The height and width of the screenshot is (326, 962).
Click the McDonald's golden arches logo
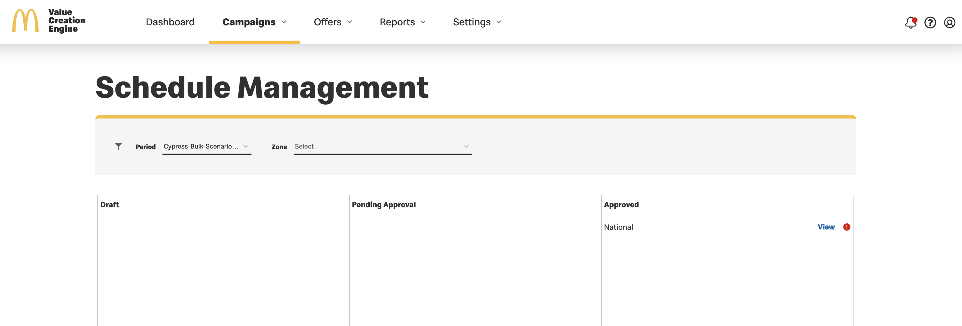pos(25,21)
